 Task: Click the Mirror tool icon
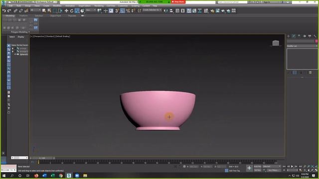click(x=166, y=11)
